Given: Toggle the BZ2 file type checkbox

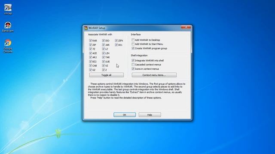Looking at the screenshot, I should click(x=91, y=62).
